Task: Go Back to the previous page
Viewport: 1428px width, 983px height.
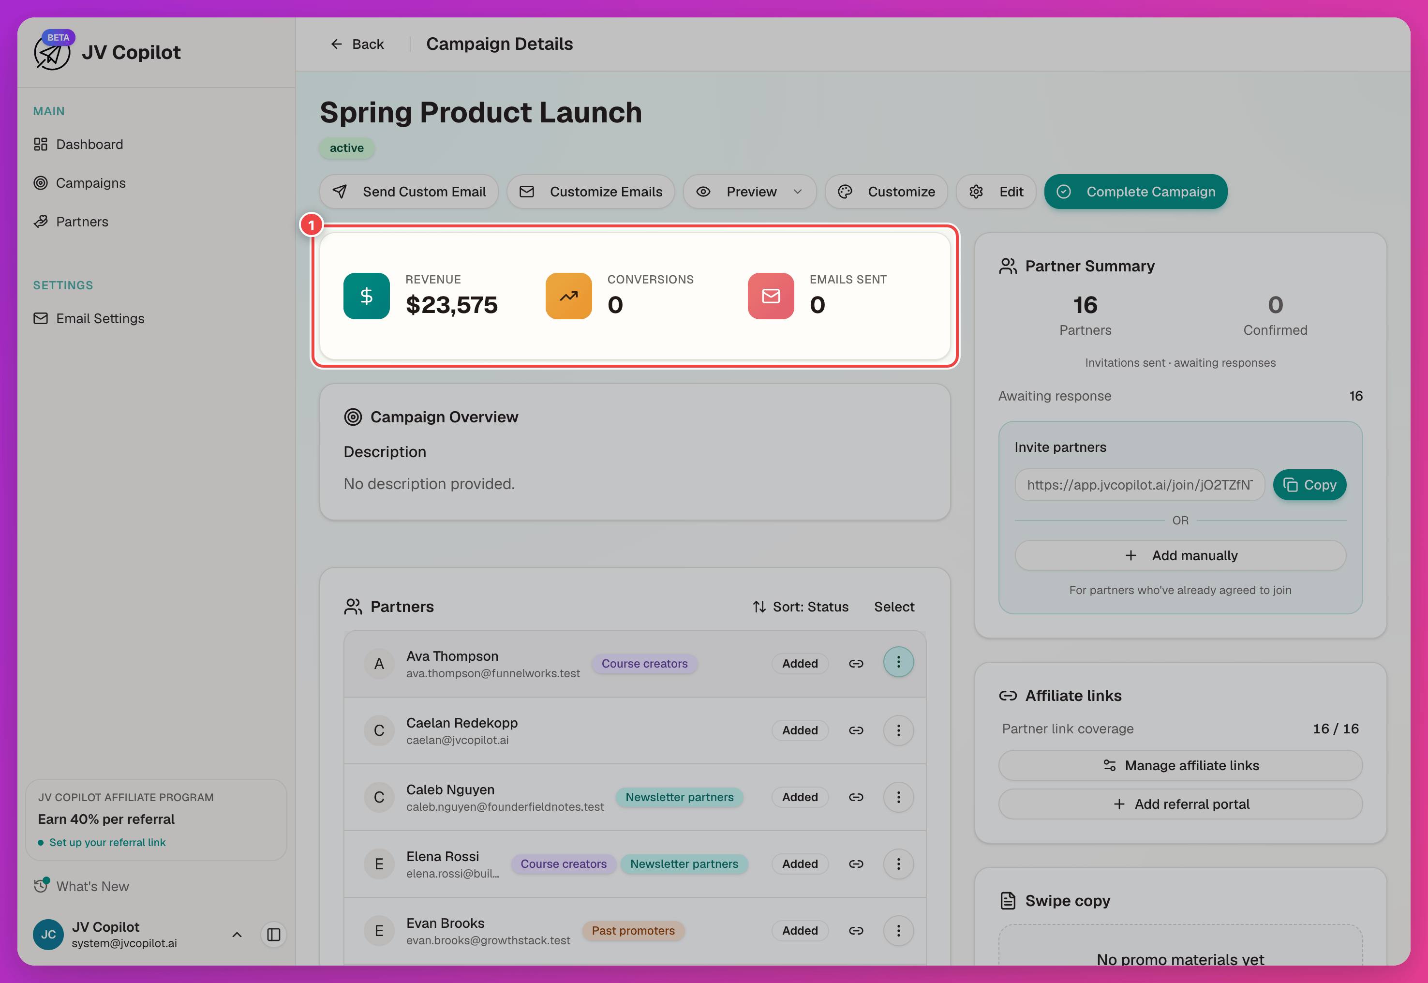Action: point(357,45)
